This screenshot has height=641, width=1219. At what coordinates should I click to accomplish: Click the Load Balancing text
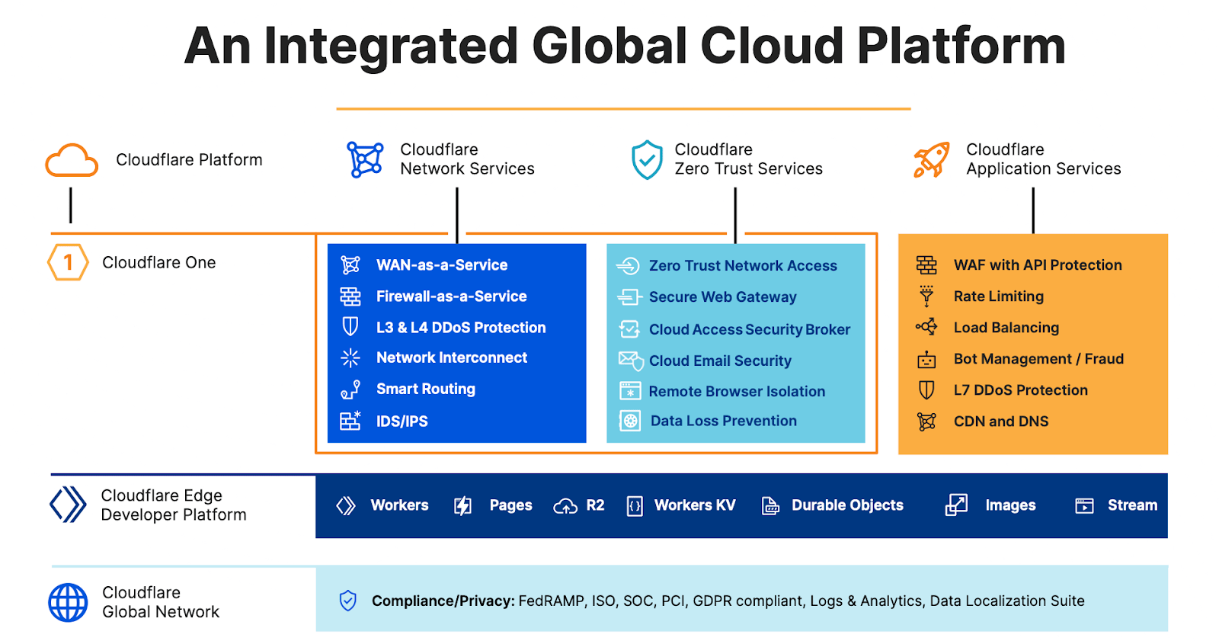click(1006, 328)
